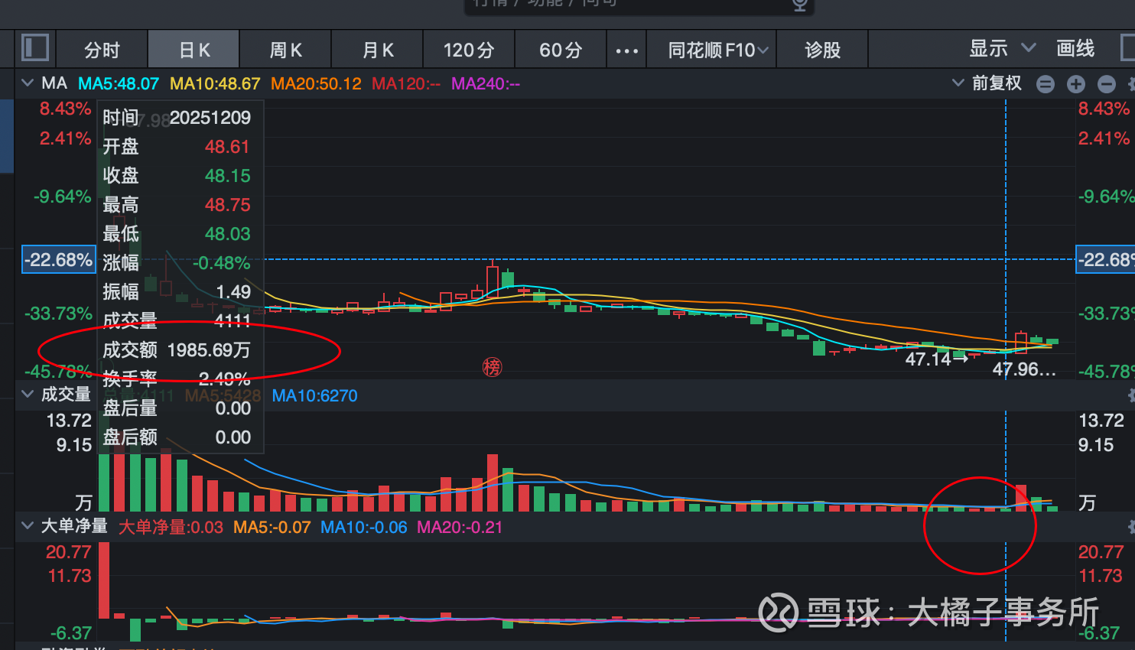This screenshot has height=650, width=1135.
Task: Click the 成交额 value 1985.69万
Action: (209, 349)
